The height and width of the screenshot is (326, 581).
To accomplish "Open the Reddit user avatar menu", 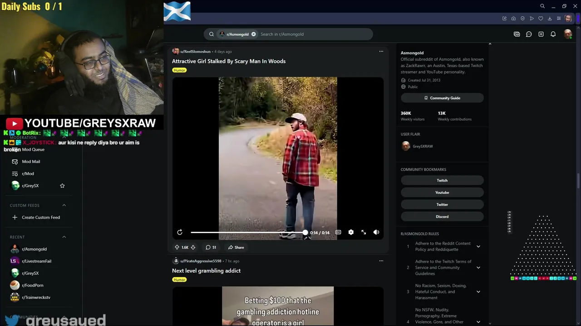I will pyautogui.click(x=568, y=34).
